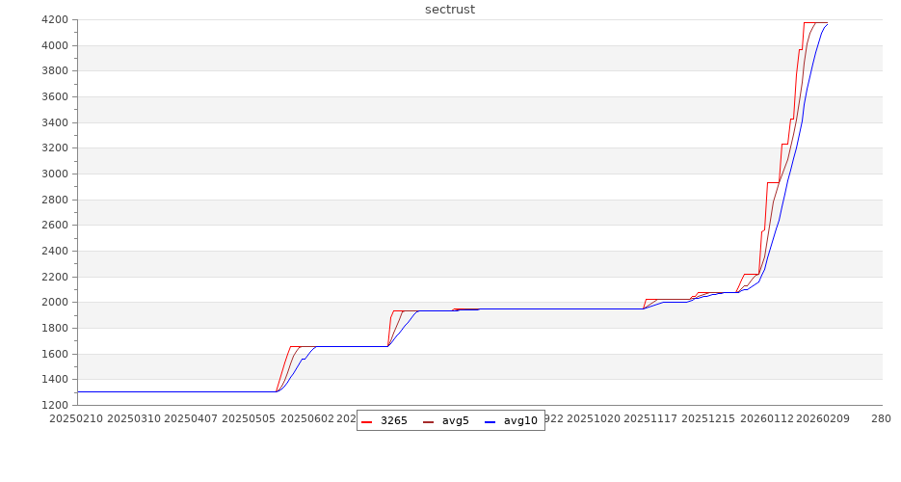901x482 pixels.
Task: Select the 20250505 x-axis date label
Action: [x=250, y=418]
